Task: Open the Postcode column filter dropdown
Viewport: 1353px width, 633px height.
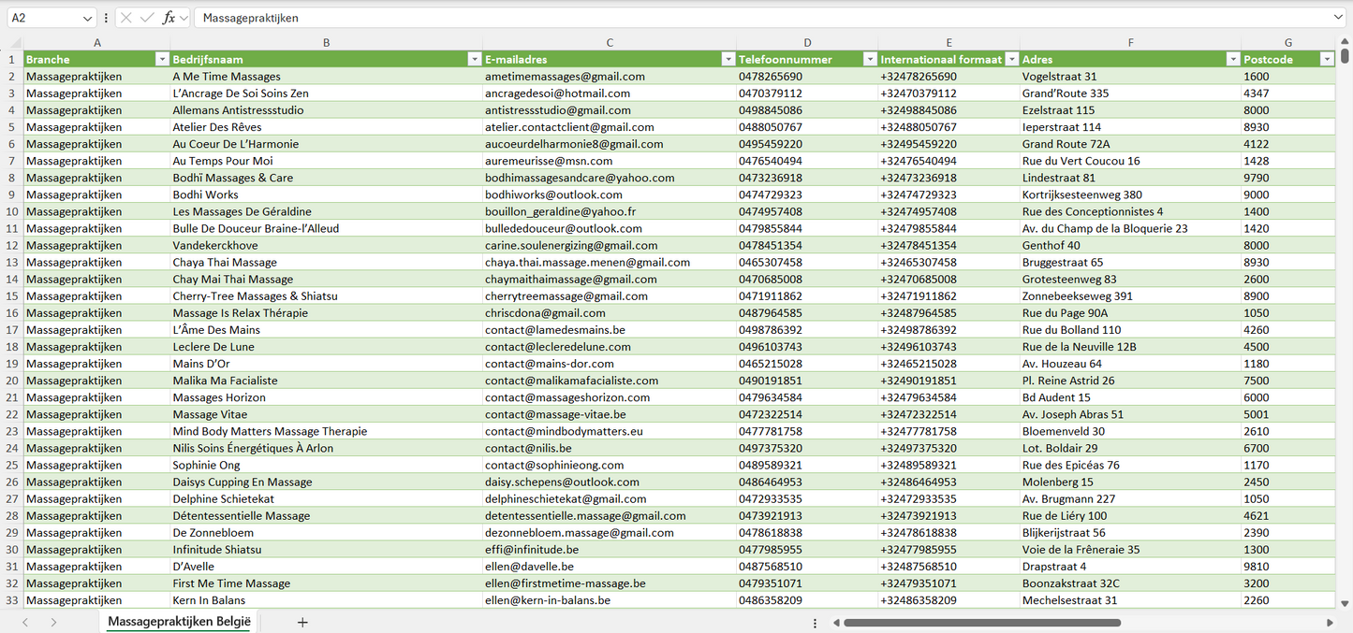Action: click(x=1326, y=60)
